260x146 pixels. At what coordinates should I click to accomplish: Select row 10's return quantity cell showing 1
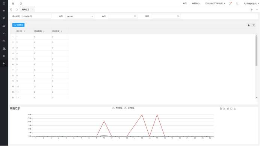point(60,86)
